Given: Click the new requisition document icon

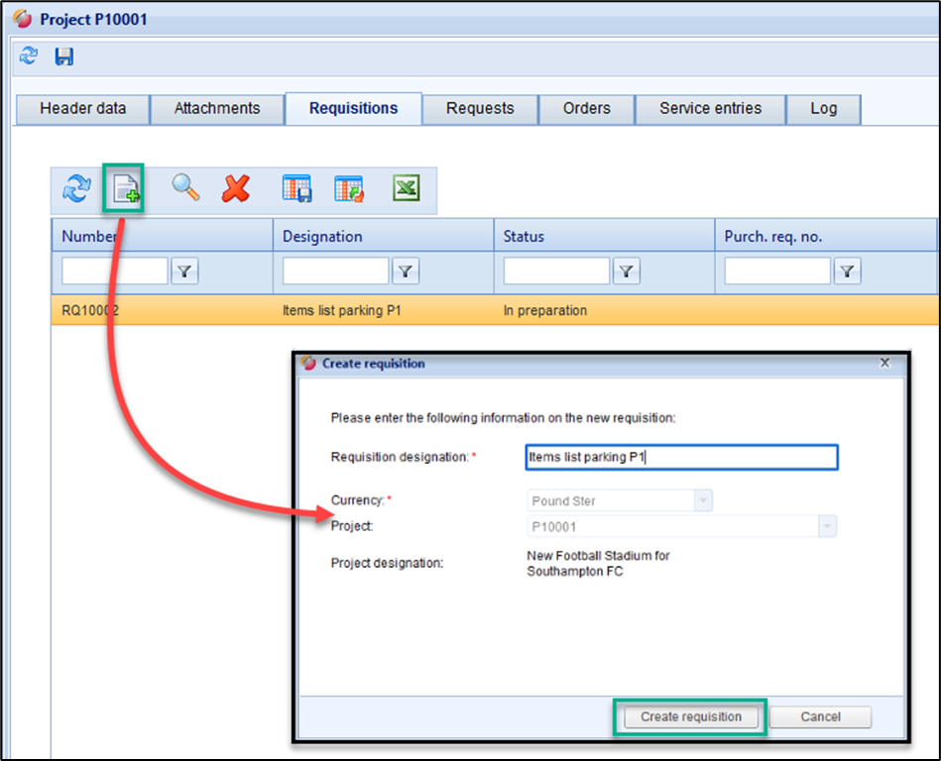Looking at the screenshot, I should [x=126, y=188].
